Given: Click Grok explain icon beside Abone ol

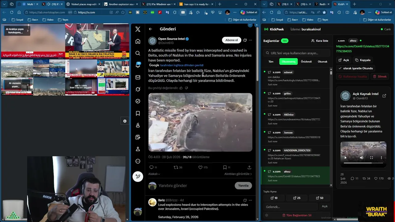Looking at the screenshot, I should (245, 40).
